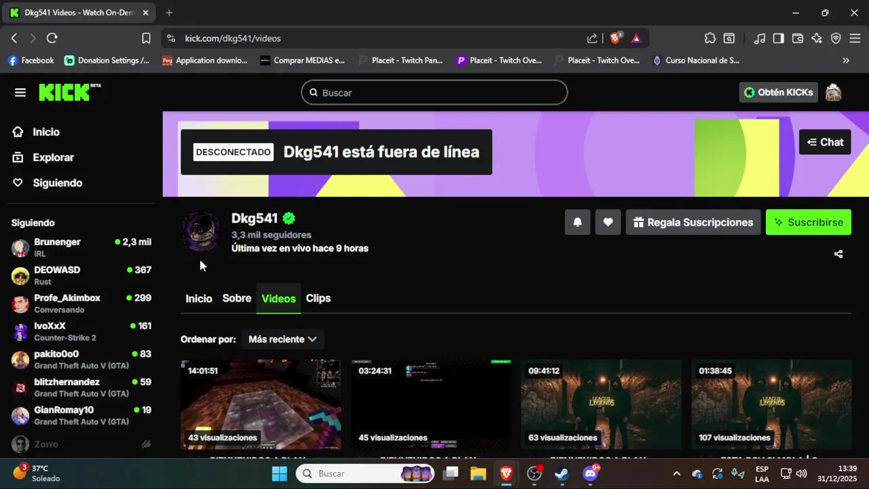Open Brave Wallet icon

(x=798, y=38)
